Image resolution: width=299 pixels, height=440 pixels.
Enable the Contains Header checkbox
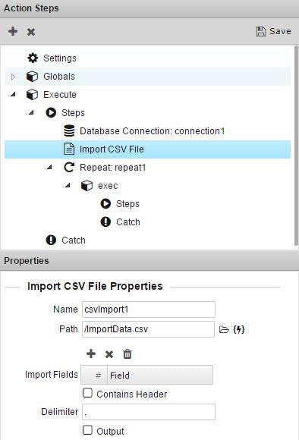click(x=87, y=392)
